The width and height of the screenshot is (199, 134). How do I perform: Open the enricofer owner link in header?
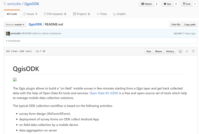click(x=14, y=4)
